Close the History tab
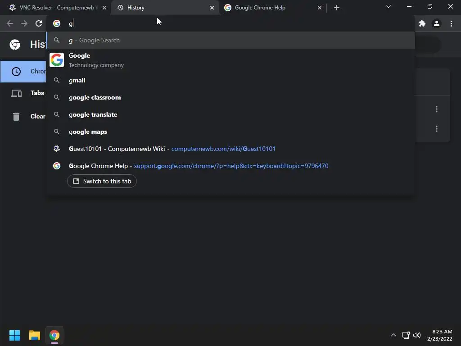Image resolution: width=461 pixels, height=346 pixels. tap(212, 8)
